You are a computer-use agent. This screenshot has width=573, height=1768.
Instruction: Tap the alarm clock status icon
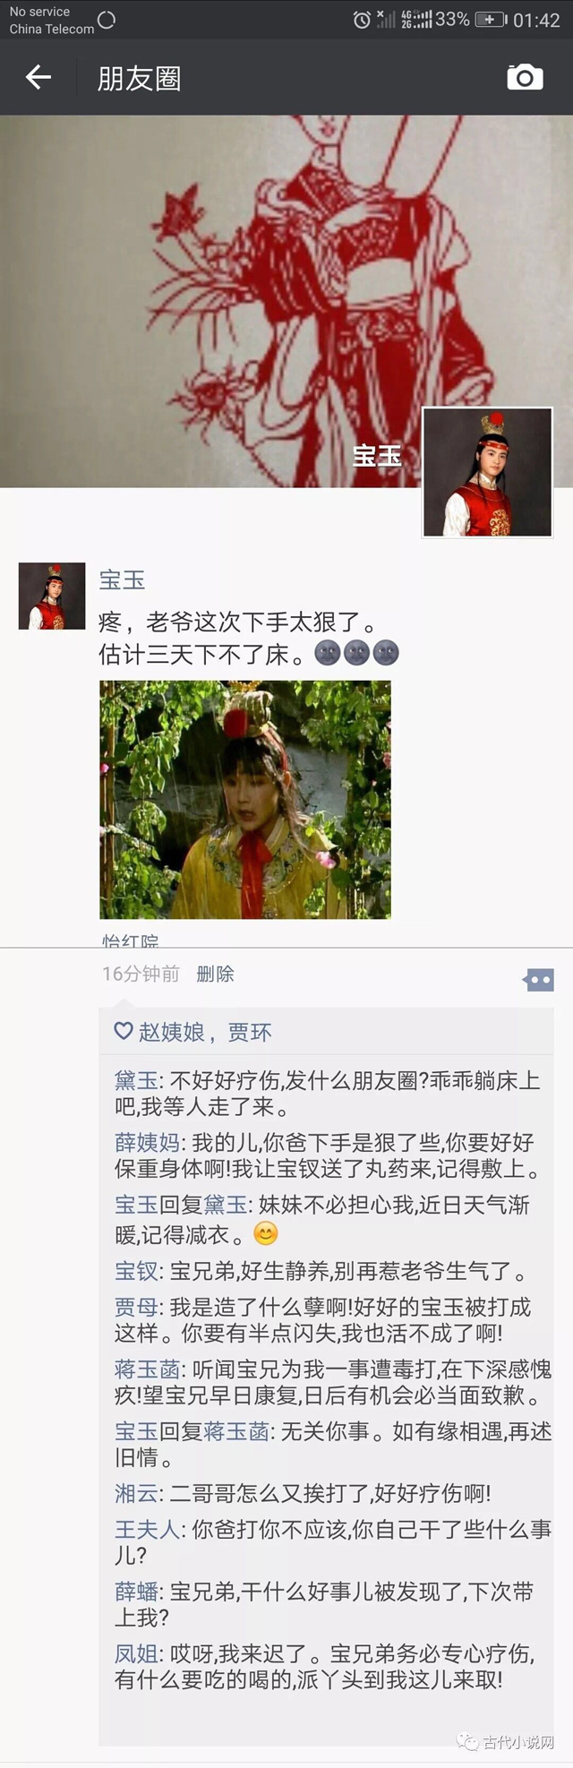pyautogui.click(x=362, y=20)
